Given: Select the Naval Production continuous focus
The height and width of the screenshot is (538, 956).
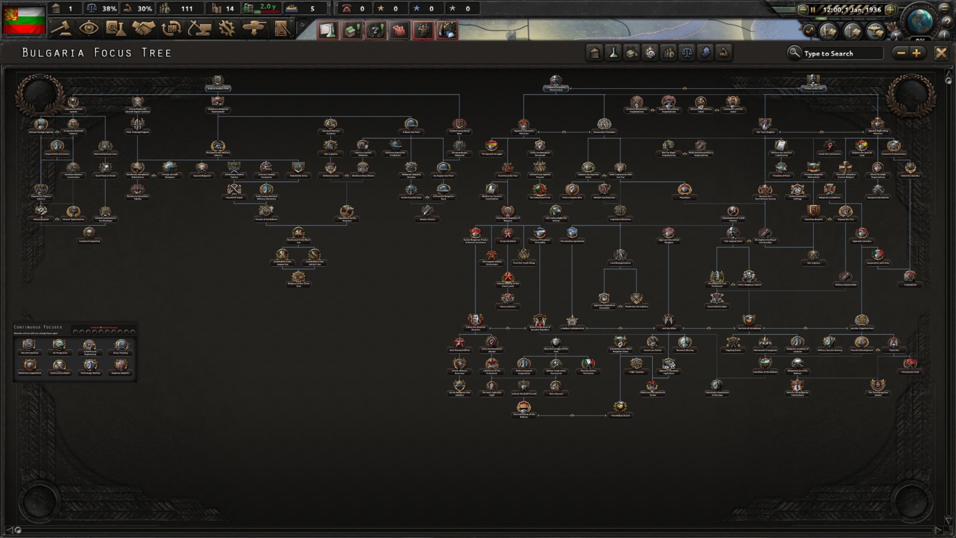Looking at the screenshot, I should pos(29,345).
